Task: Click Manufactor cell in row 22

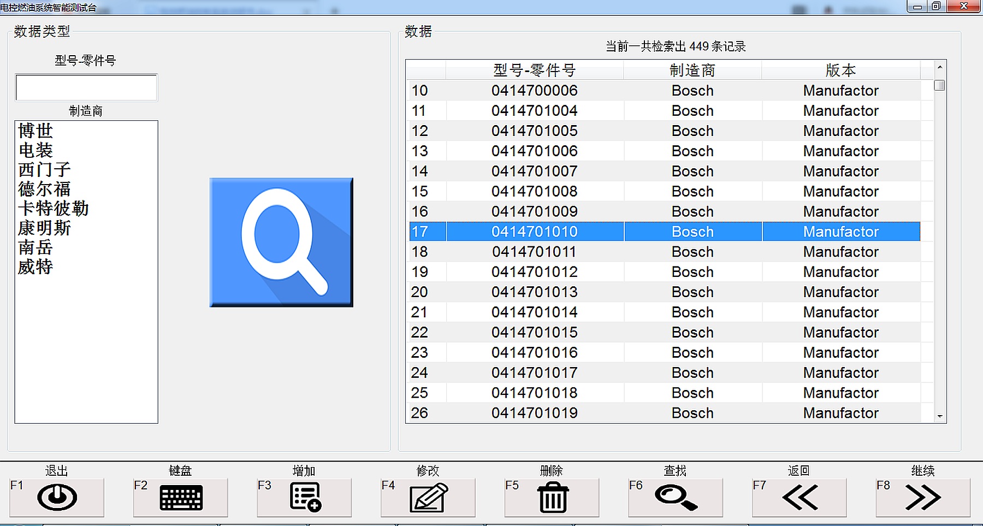Action: [x=841, y=333]
